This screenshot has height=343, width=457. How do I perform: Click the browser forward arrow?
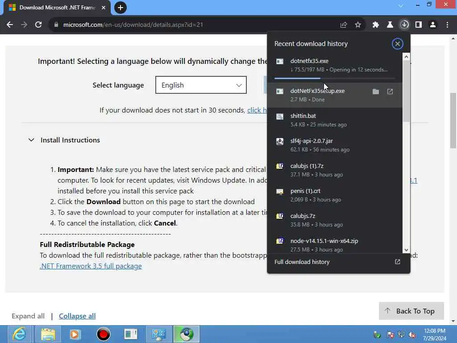click(x=24, y=25)
